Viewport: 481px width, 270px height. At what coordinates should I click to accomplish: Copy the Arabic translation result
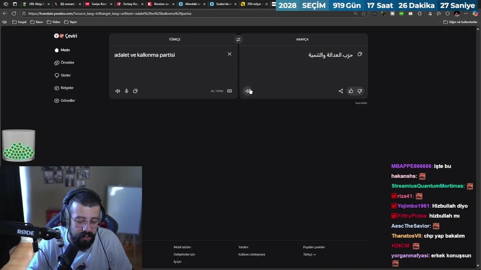[360, 54]
